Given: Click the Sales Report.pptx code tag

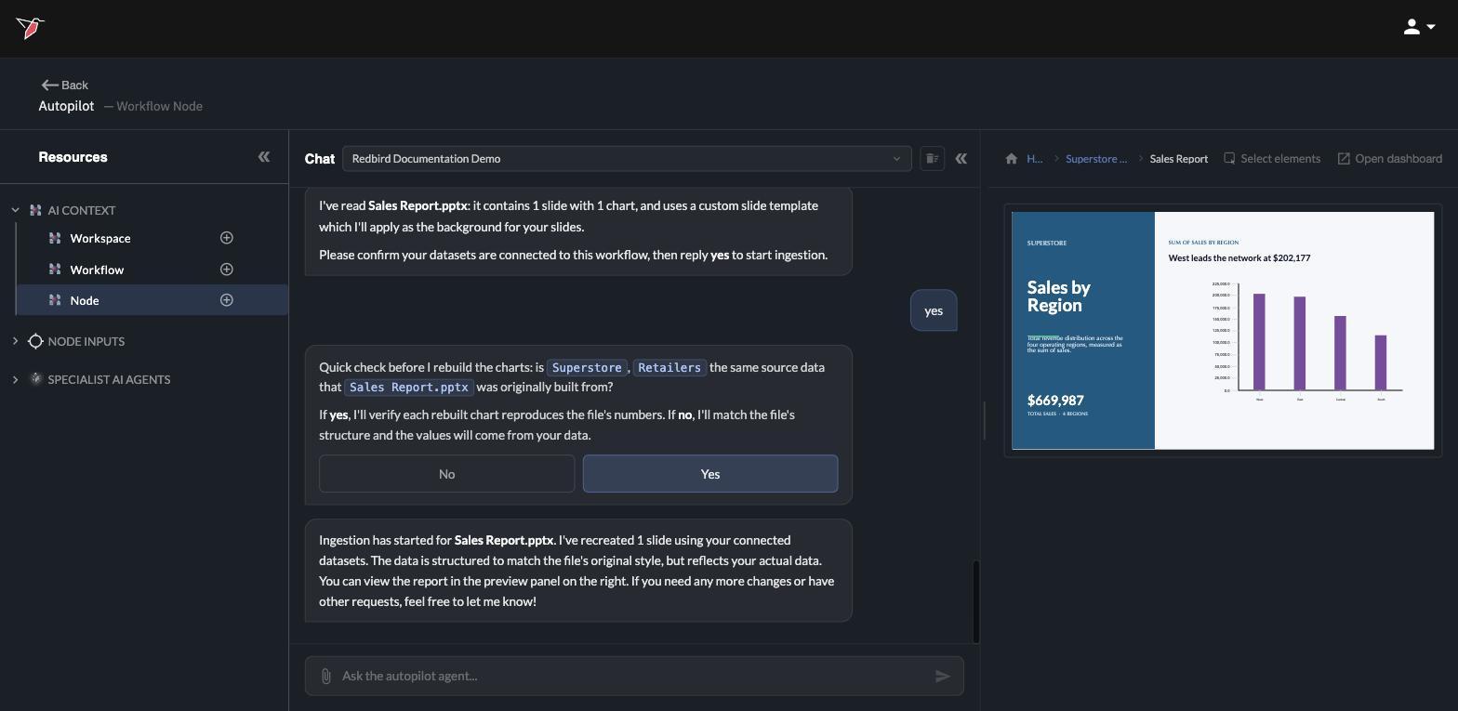Looking at the screenshot, I should [409, 388].
